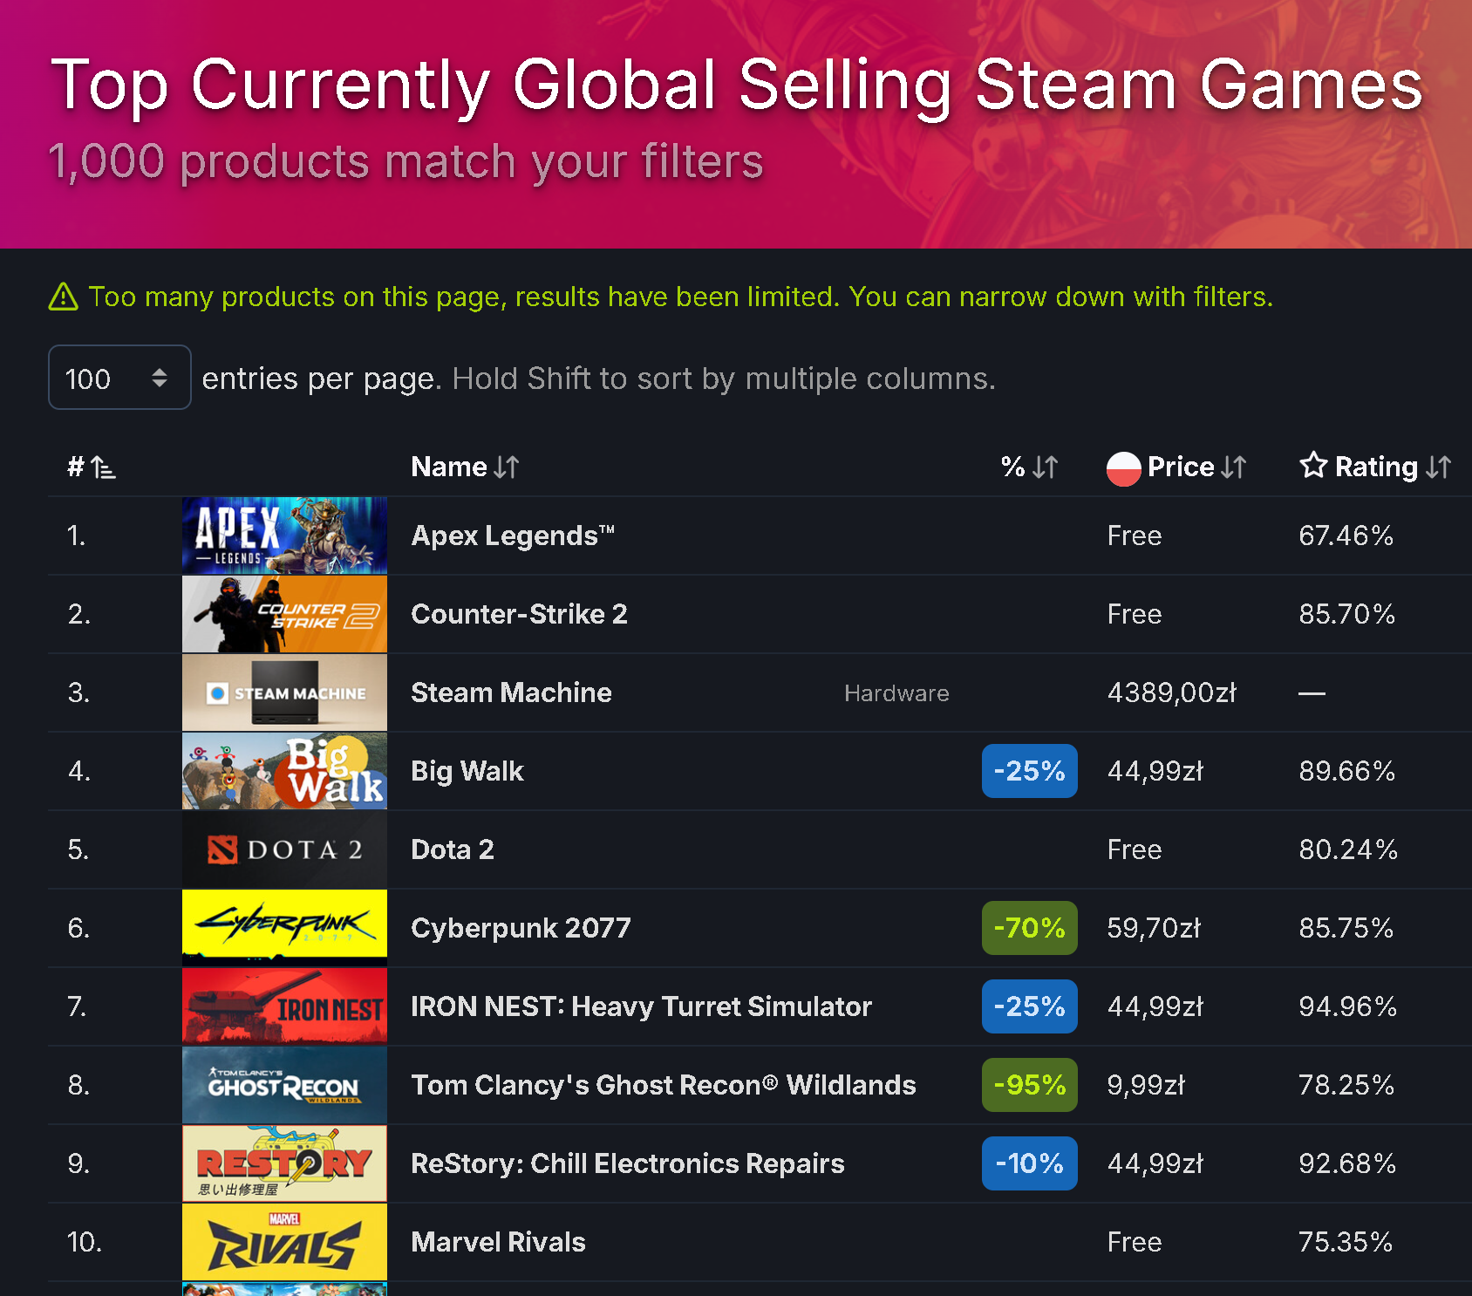Click the Ghost Recon -95% discount badge
Image resolution: width=1472 pixels, height=1296 pixels.
(1029, 1085)
